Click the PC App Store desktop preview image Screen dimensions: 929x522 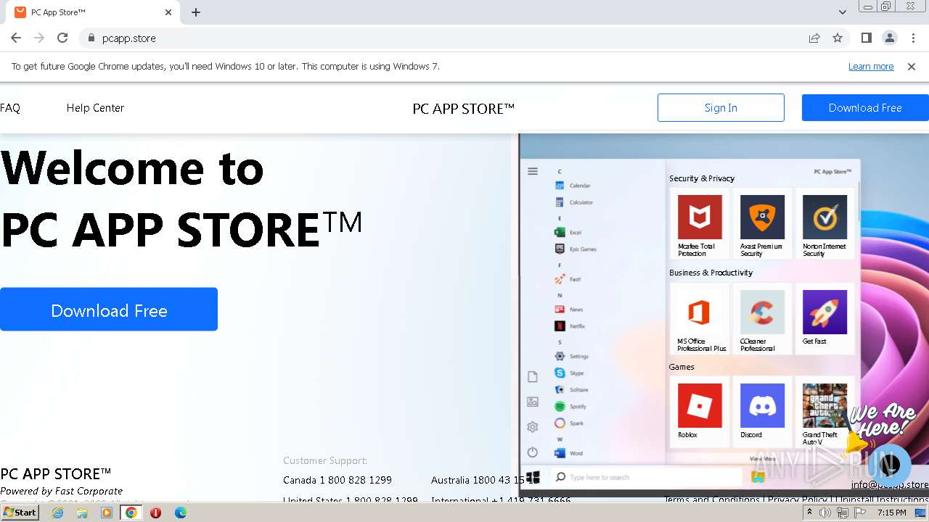coord(724,315)
